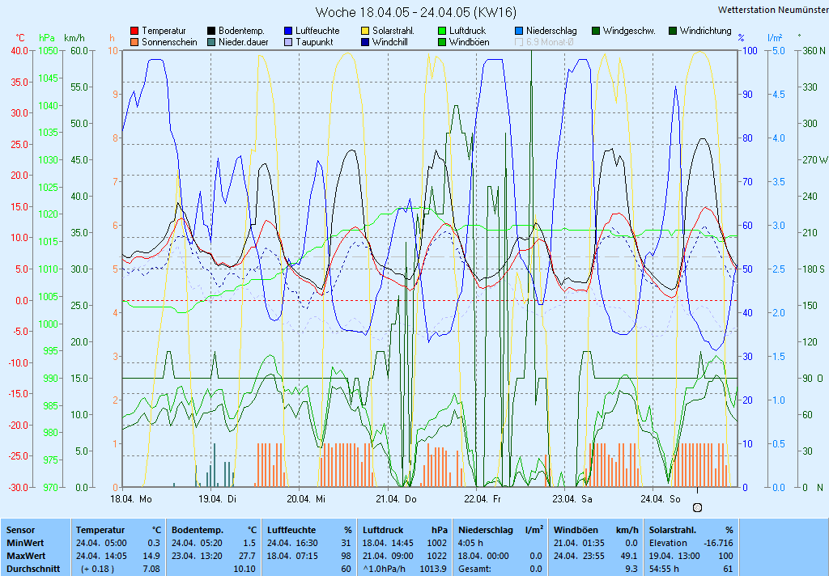Click the green Windböen legend square
Image resolution: width=829 pixels, height=576 pixels.
pos(442,42)
